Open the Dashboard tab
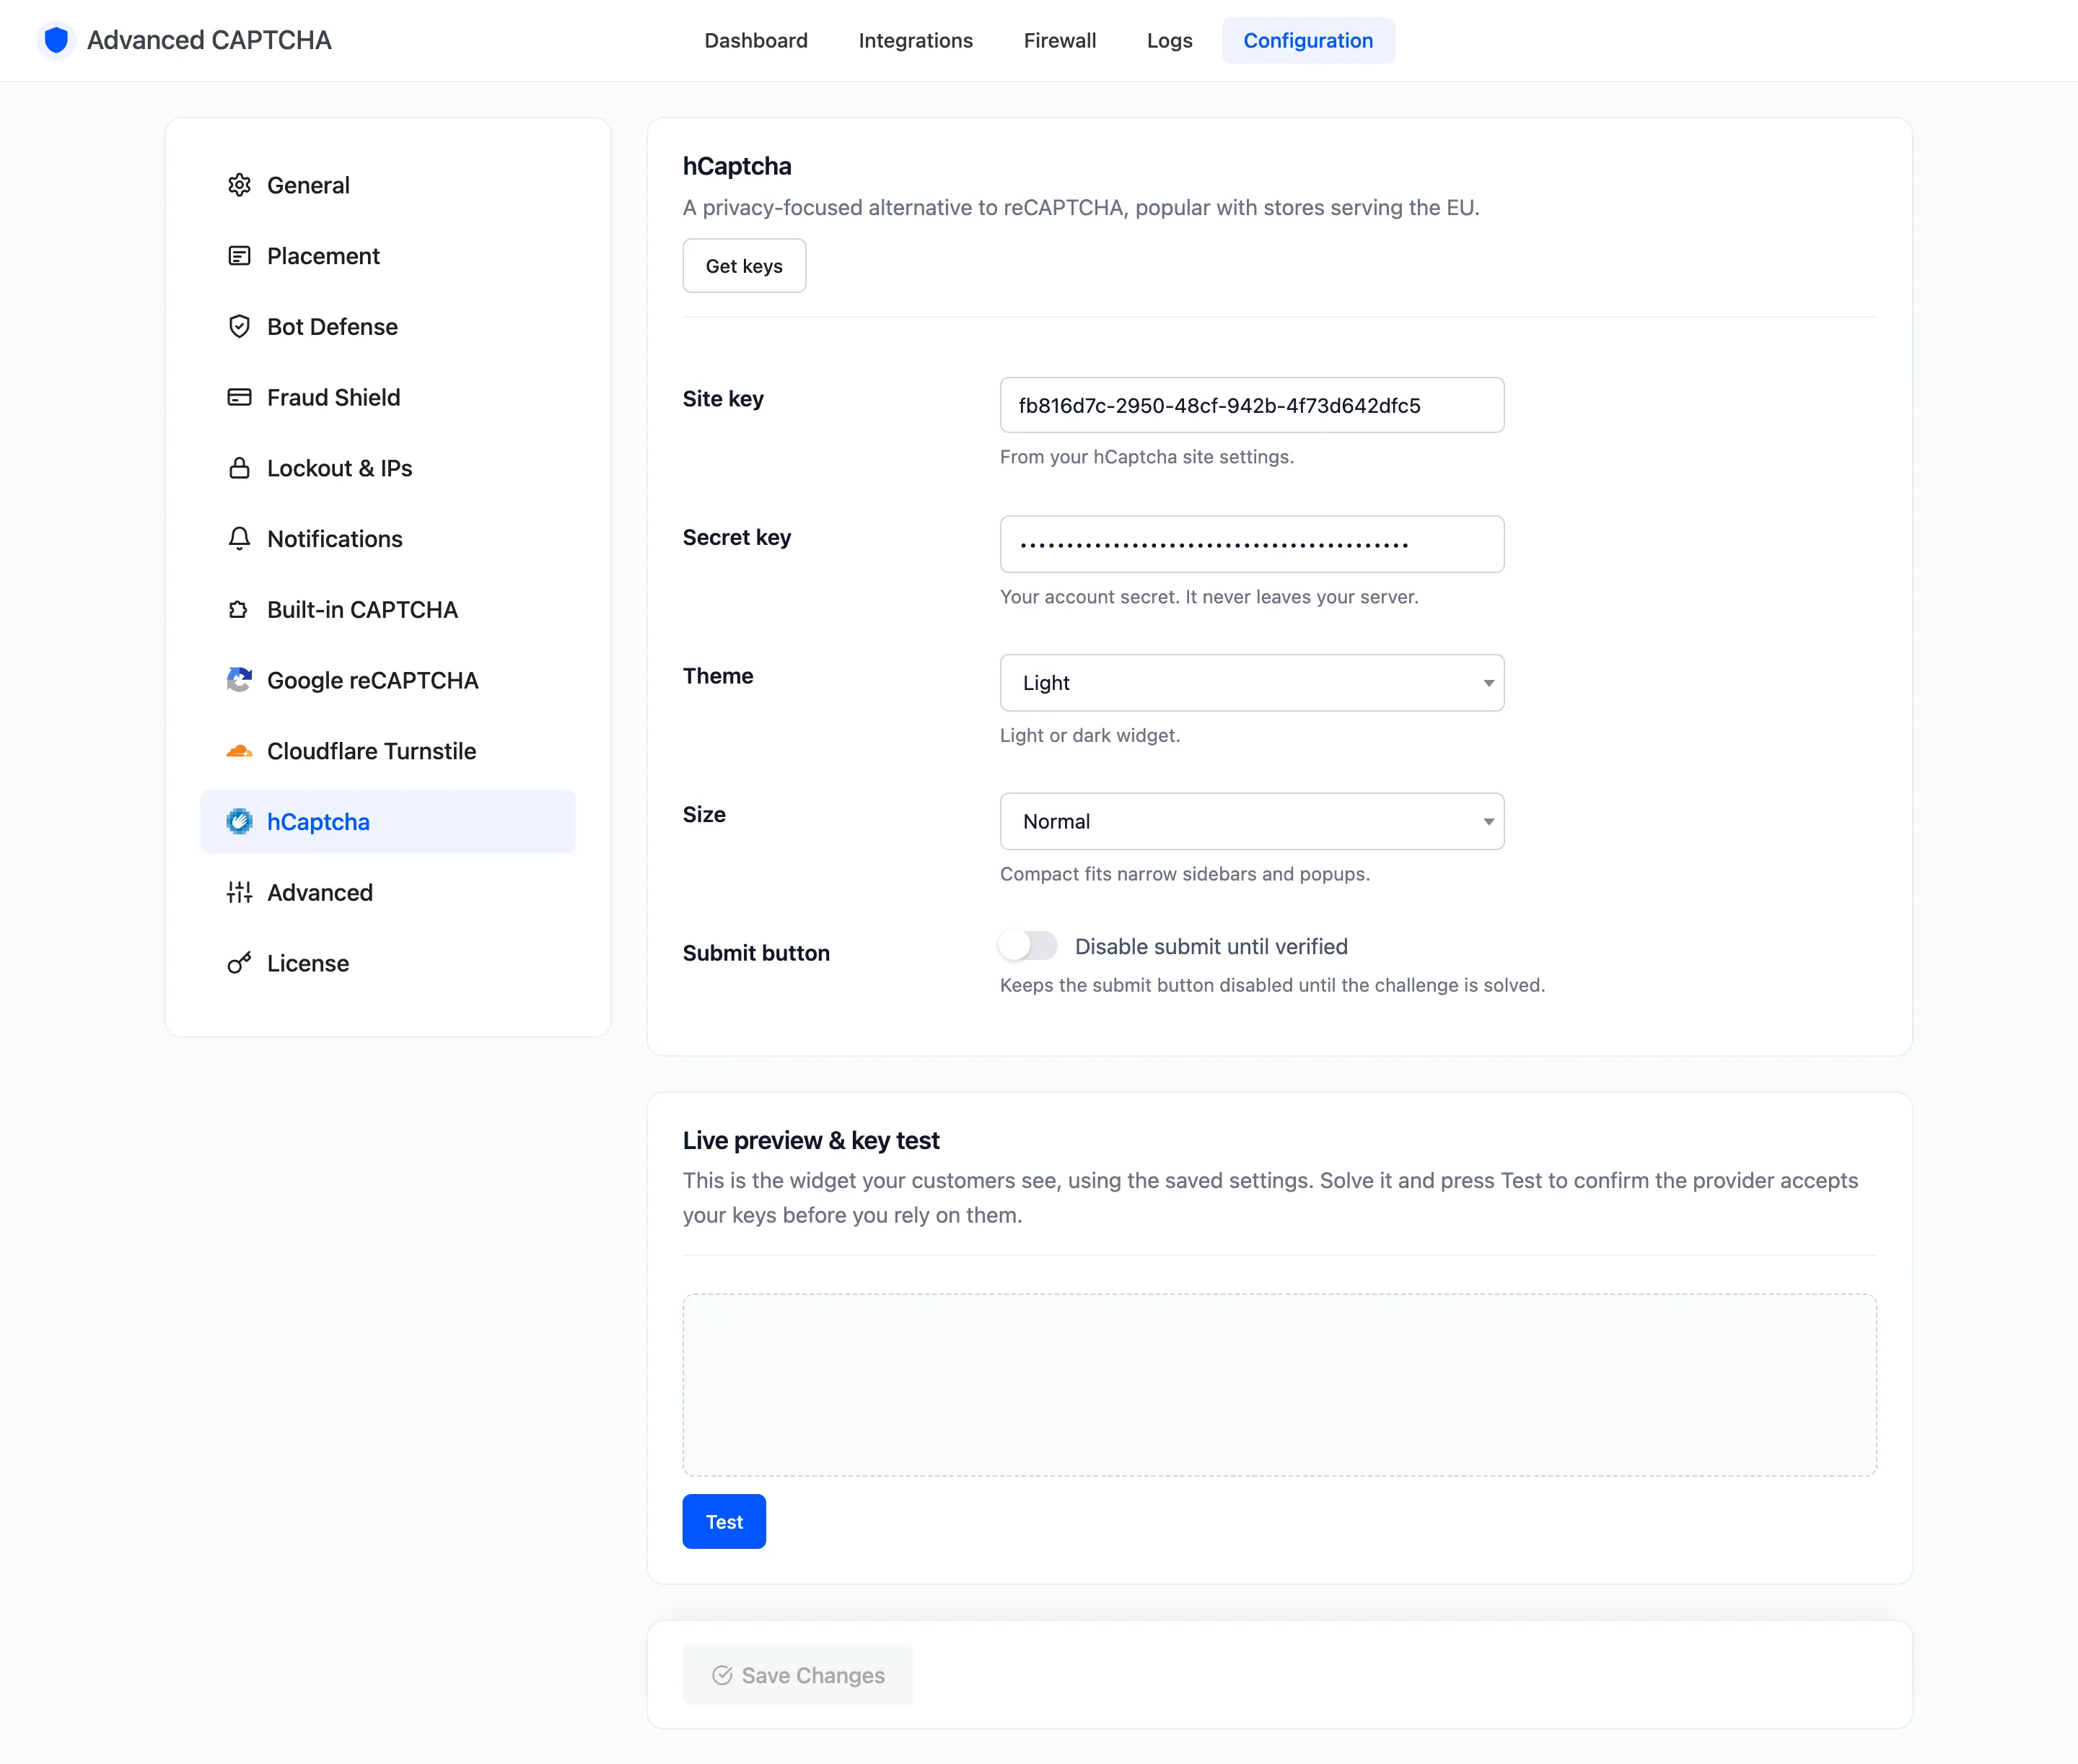The width and height of the screenshot is (2078, 1764). [x=755, y=41]
